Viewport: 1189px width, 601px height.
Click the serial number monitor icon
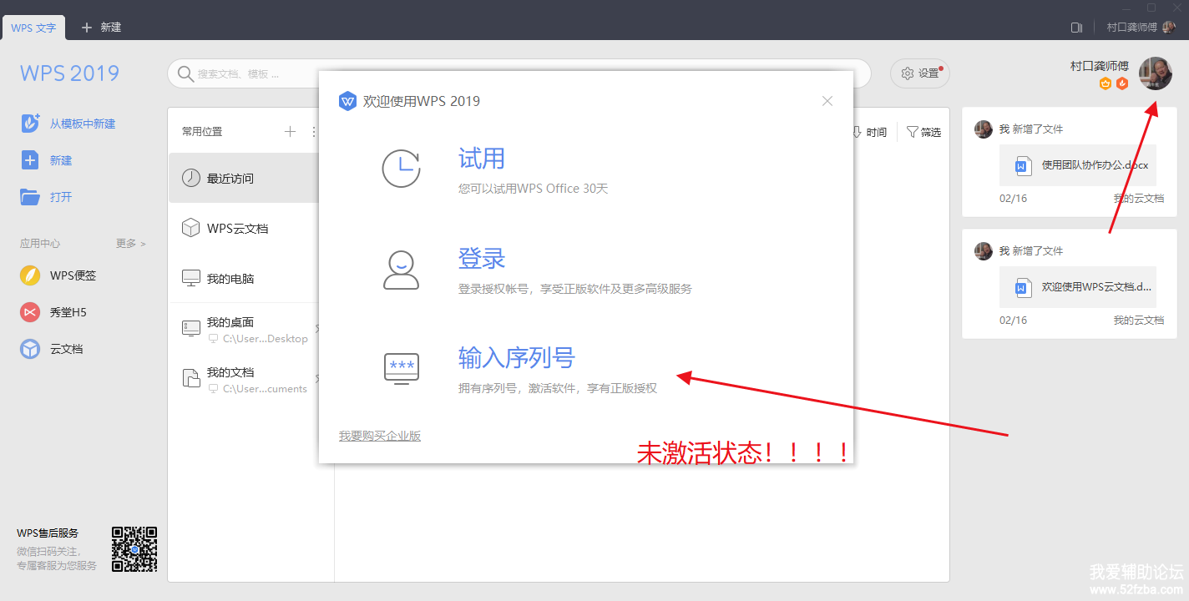click(402, 368)
